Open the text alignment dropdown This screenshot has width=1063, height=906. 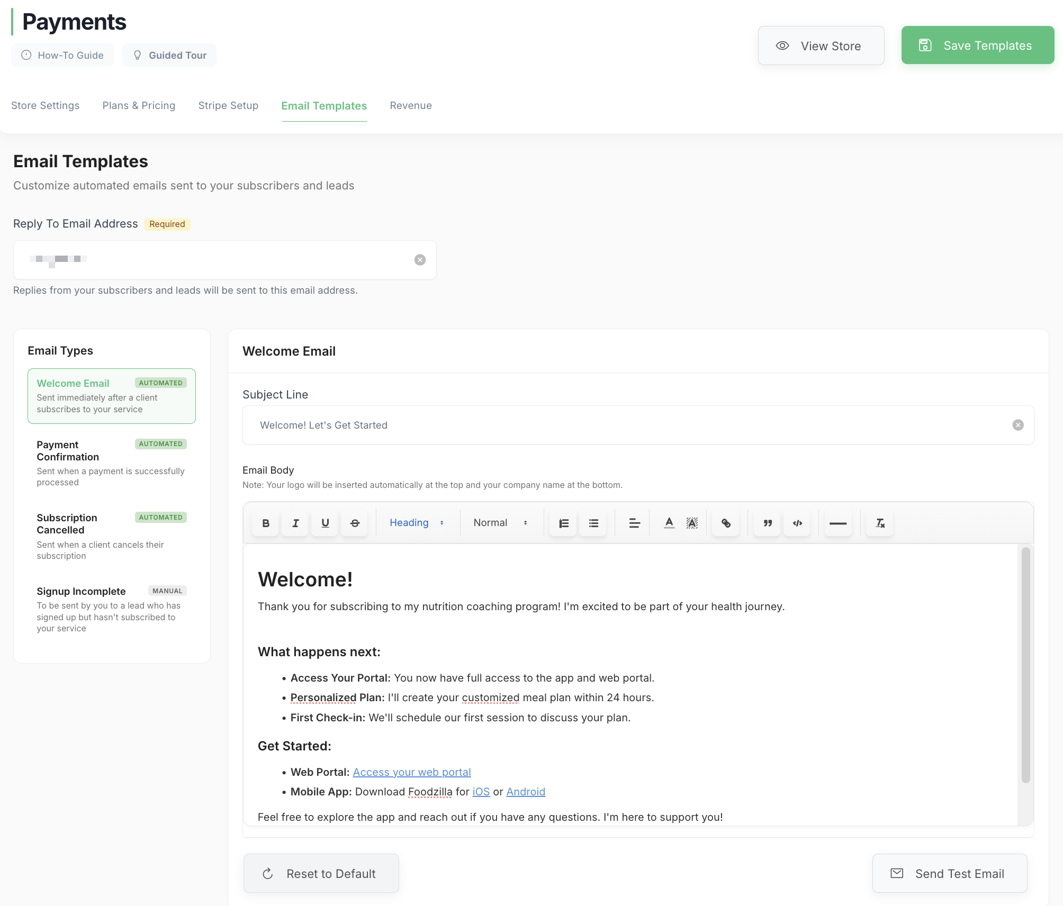[x=634, y=523]
